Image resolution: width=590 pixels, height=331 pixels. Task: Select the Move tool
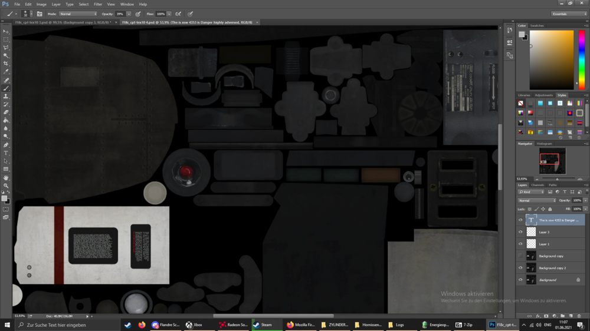tap(6, 32)
